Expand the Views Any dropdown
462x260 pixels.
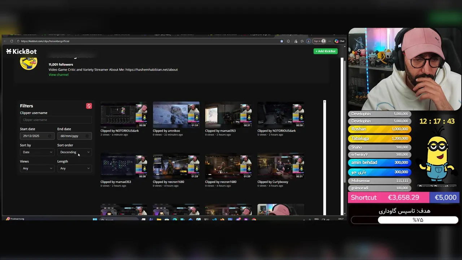(x=37, y=168)
